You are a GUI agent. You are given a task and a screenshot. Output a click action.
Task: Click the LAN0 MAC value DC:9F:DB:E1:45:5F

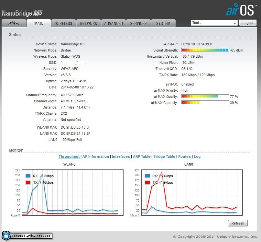coord(75,133)
